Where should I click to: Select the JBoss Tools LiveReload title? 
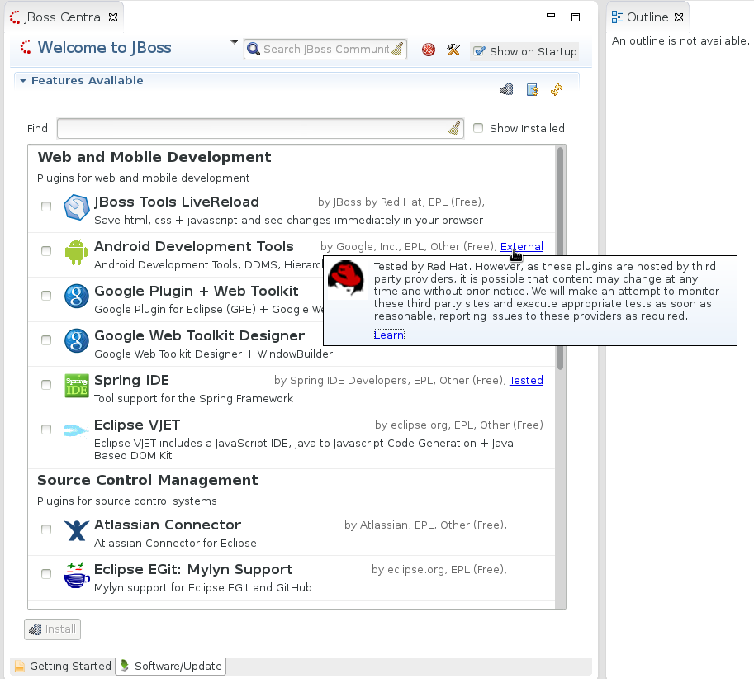click(177, 202)
